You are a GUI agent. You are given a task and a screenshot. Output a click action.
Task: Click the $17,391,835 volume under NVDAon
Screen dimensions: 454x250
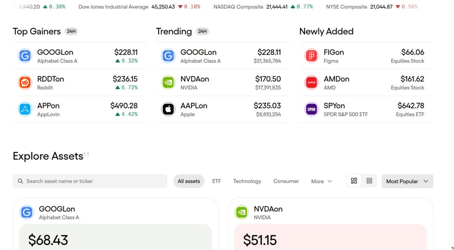[x=268, y=88]
